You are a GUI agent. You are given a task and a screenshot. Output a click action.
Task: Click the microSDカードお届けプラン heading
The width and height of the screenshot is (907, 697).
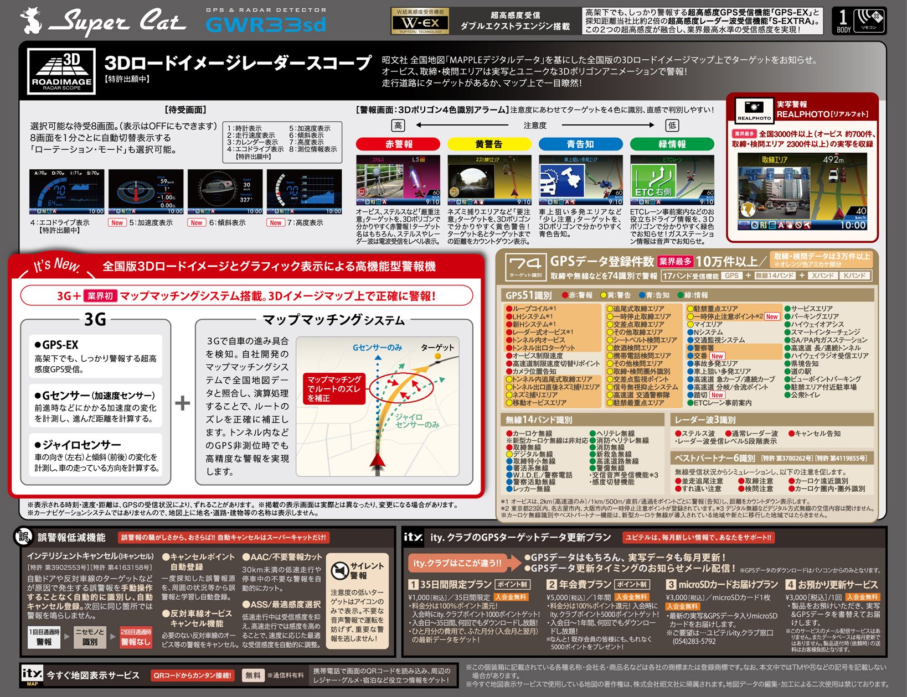point(722,585)
